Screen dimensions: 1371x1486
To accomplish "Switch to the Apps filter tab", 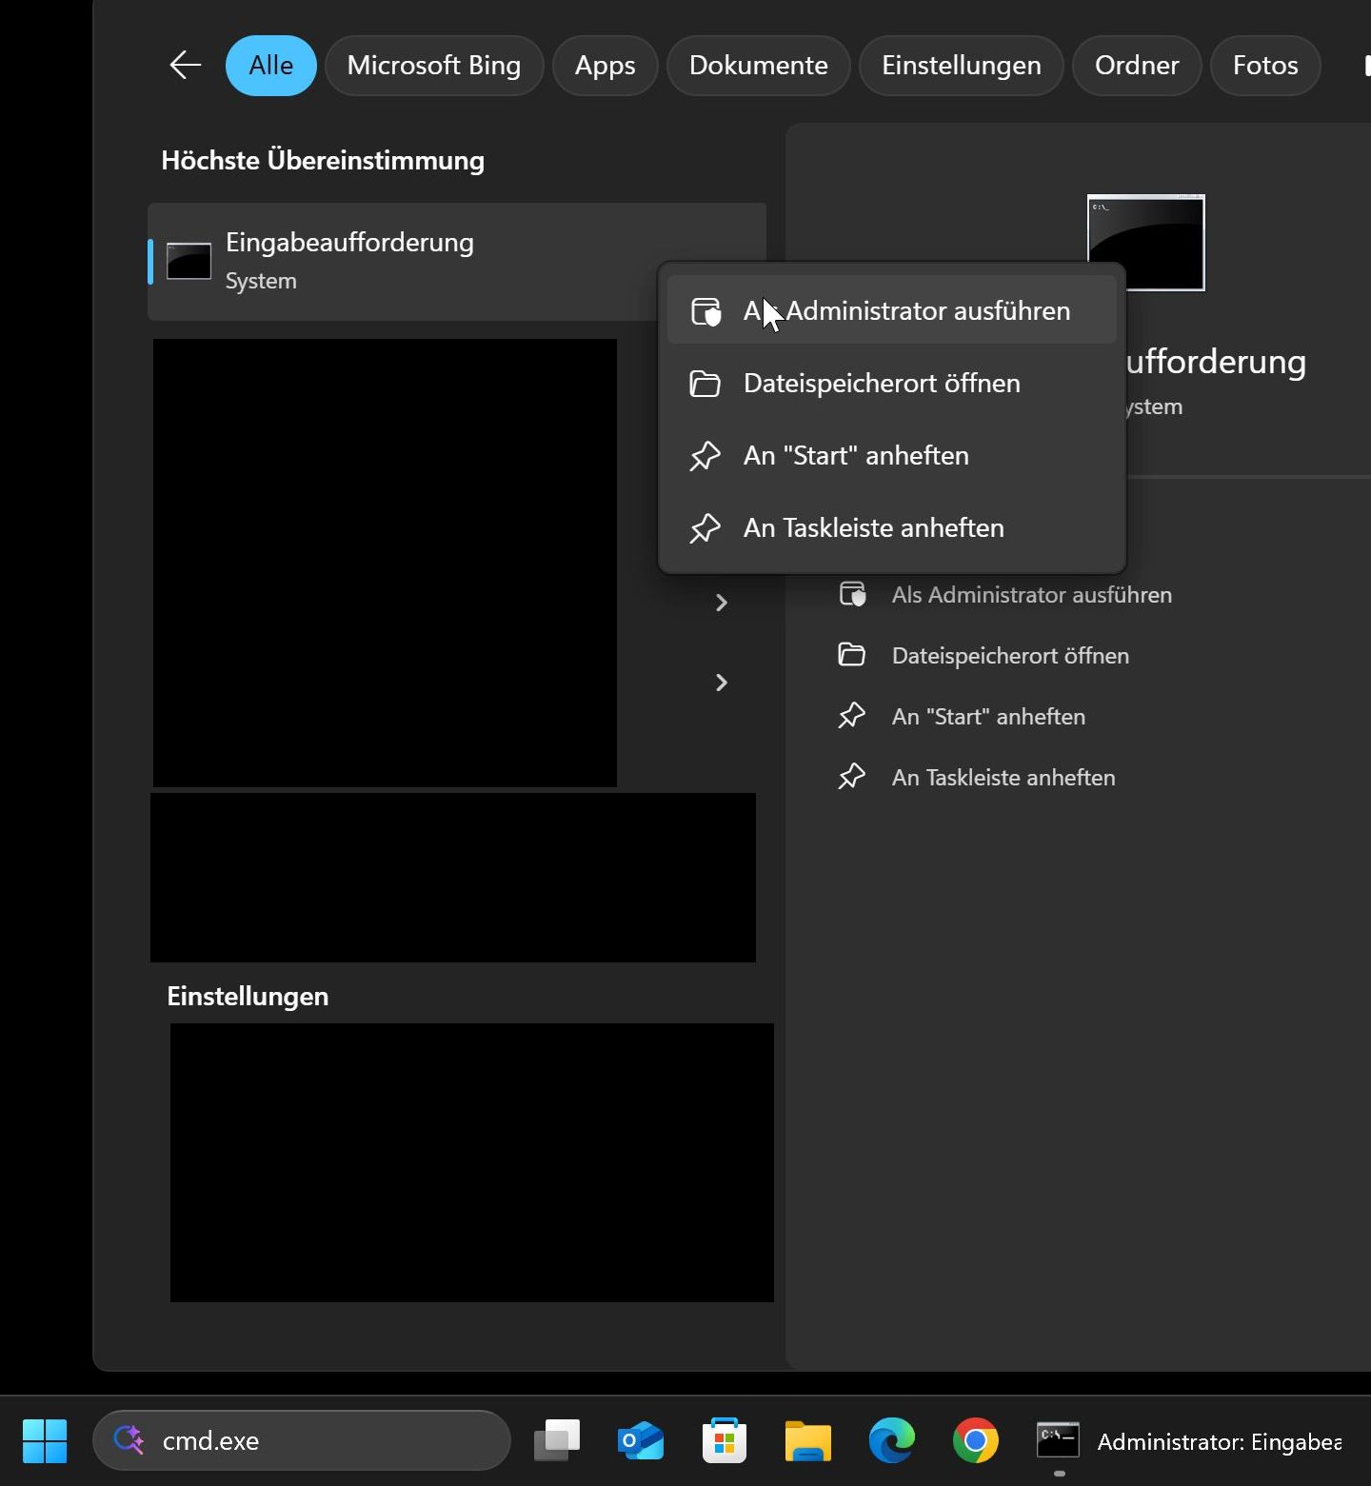I will [x=605, y=65].
